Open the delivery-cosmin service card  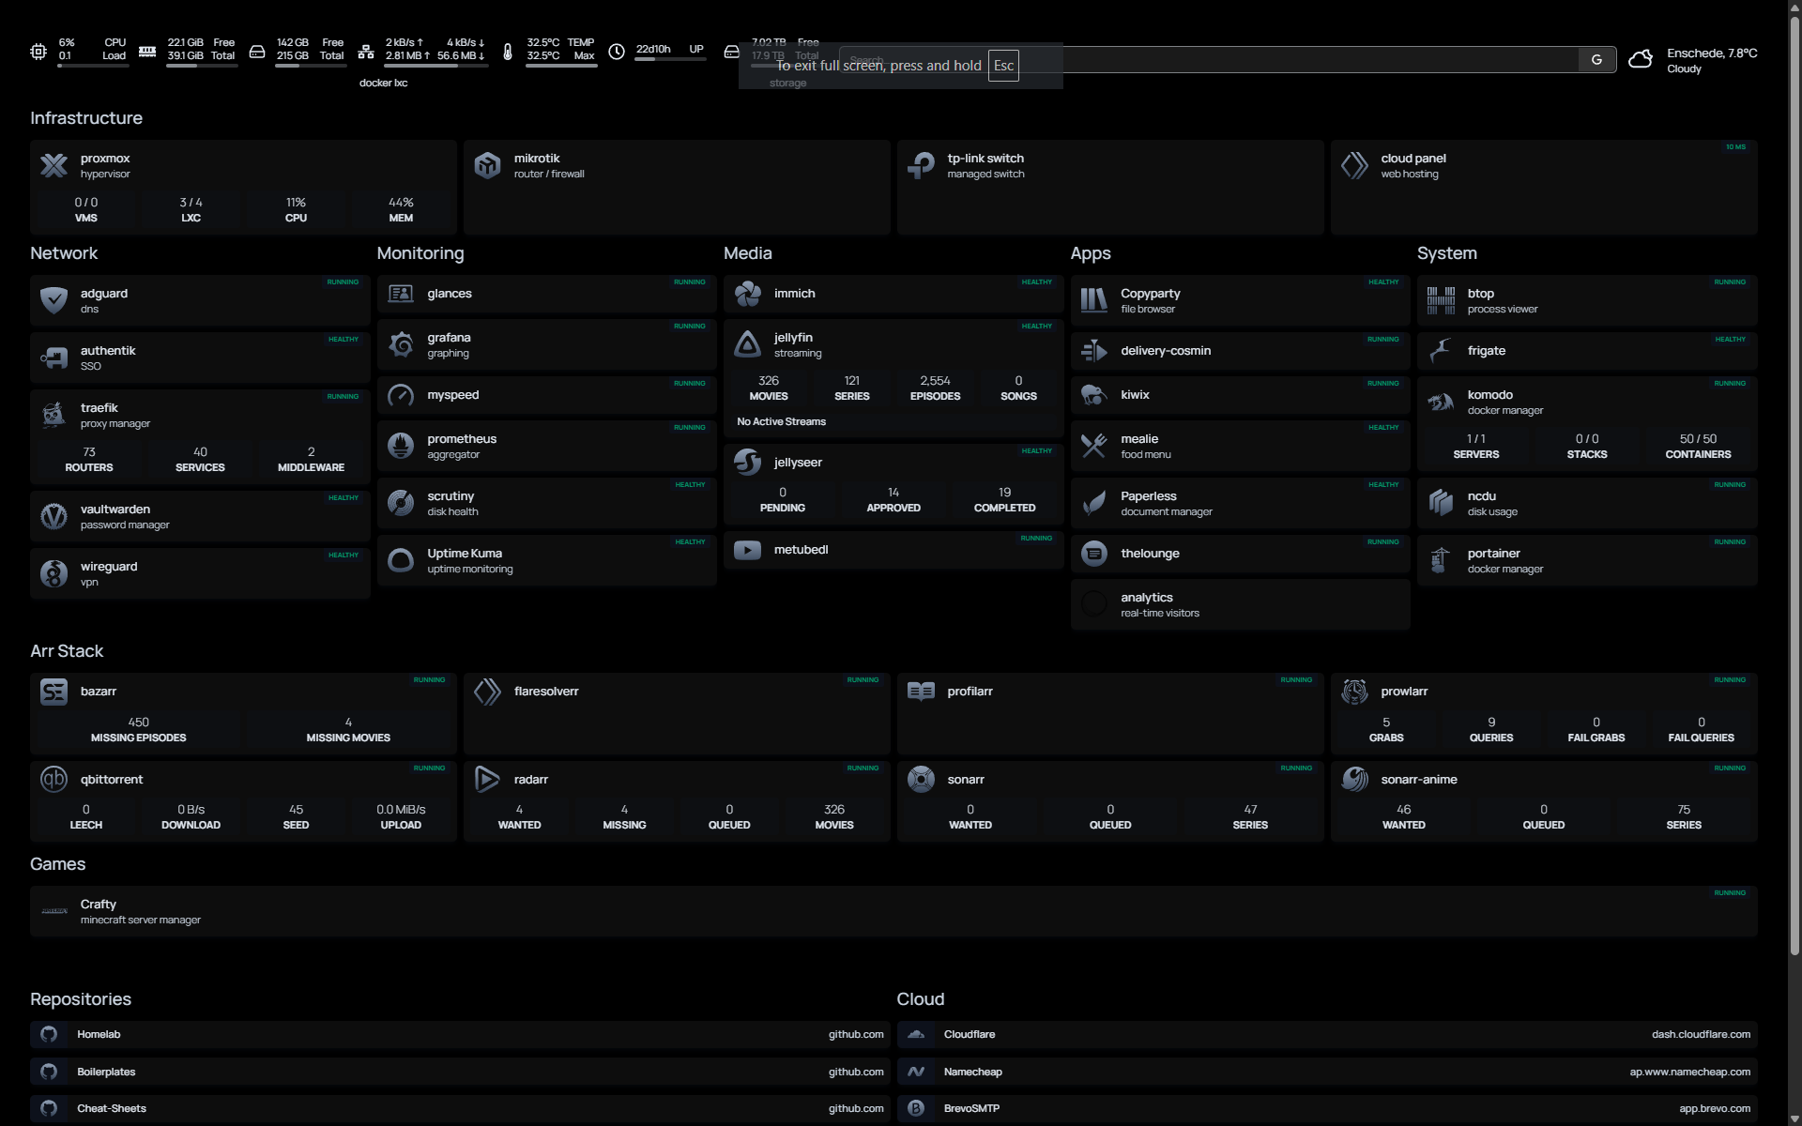coord(1240,351)
